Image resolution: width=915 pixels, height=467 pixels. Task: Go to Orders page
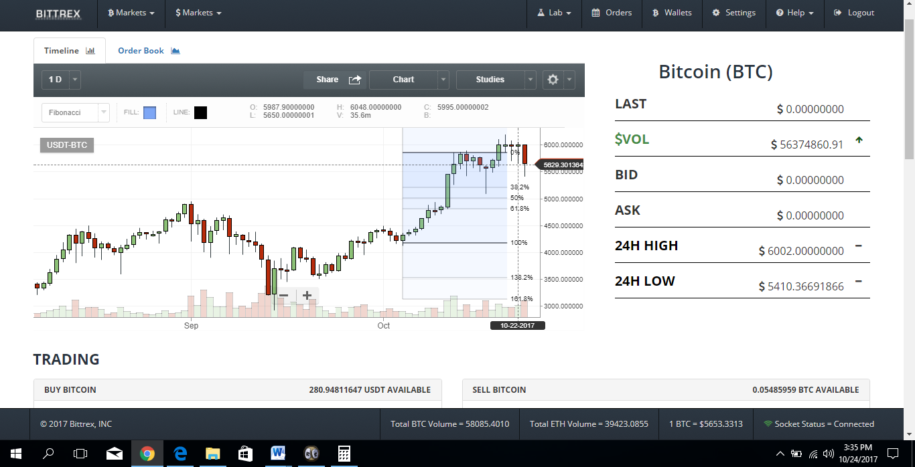coord(612,13)
